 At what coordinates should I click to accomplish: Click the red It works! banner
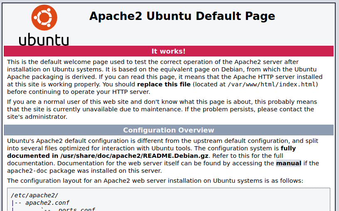tap(168, 51)
